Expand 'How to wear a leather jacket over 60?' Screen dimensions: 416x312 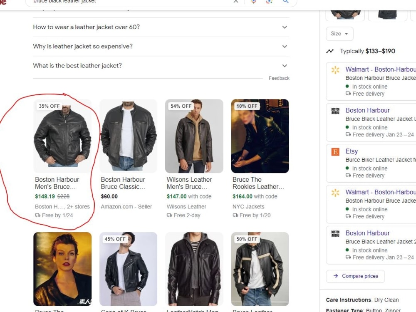coord(161,27)
